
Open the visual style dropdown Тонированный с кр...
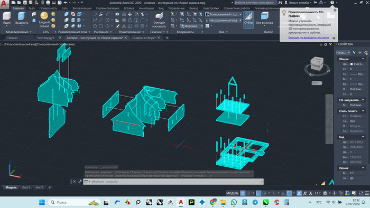pyautogui.click(x=224, y=14)
